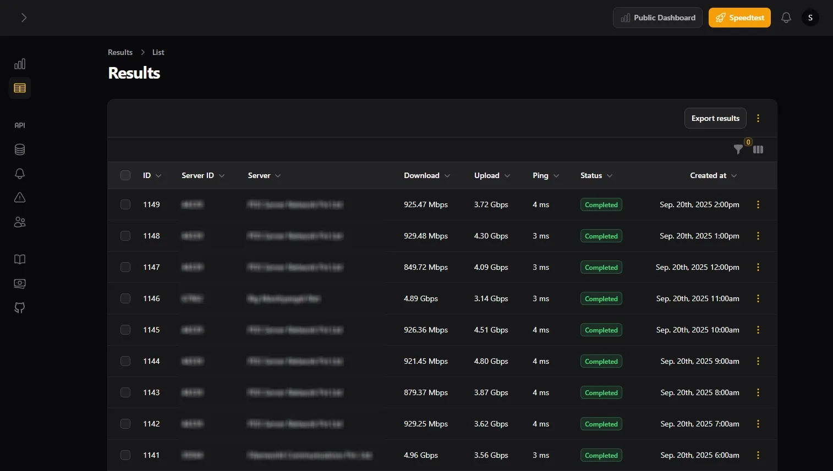Click the Export results button

[715, 118]
